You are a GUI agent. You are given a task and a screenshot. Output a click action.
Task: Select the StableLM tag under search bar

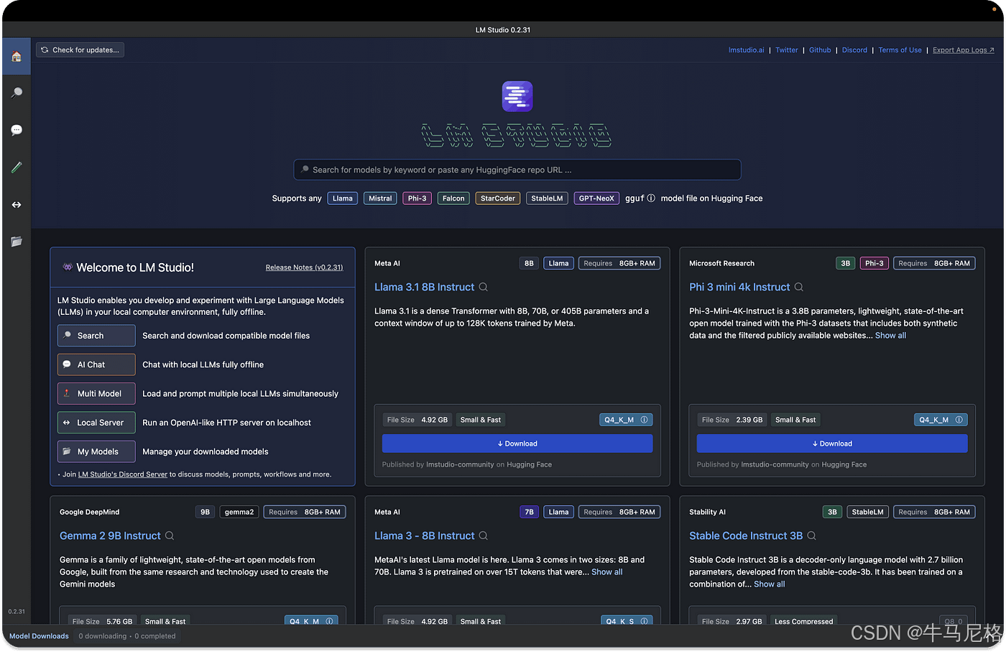click(x=547, y=198)
